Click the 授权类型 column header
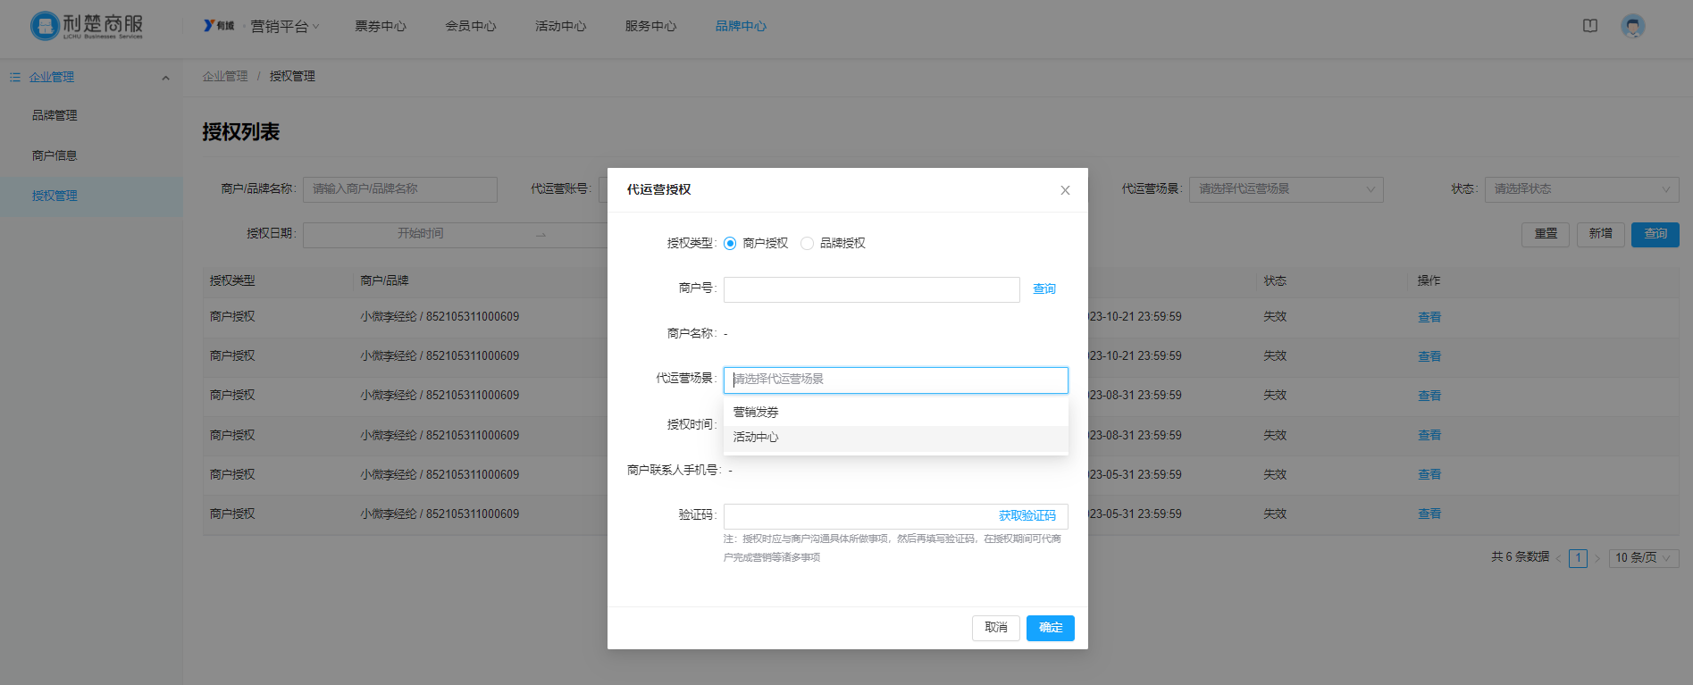The height and width of the screenshot is (685, 1693). pyautogui.click(x=232, y=281)
